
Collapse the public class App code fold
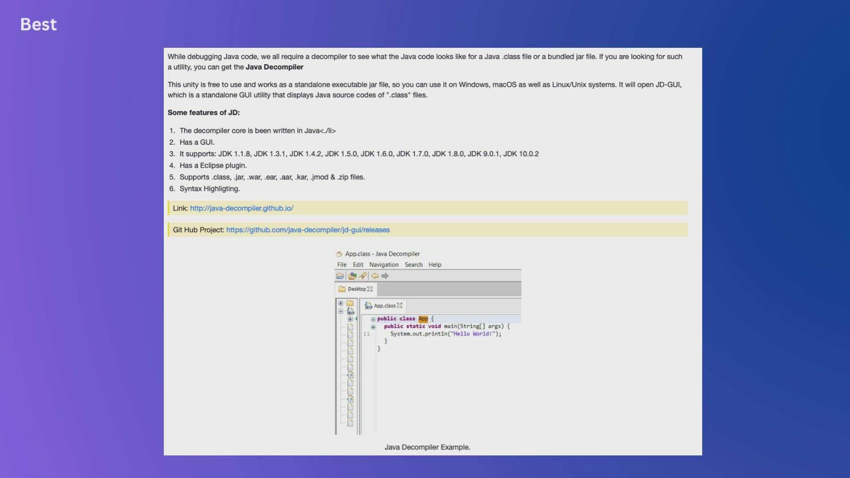(373, 319)
